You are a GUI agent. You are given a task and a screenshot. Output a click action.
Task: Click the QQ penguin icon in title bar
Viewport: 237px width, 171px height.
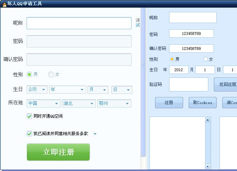pos(4,3)
